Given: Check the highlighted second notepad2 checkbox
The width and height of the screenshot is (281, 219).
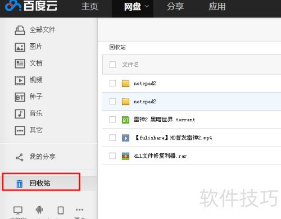Looking at the screenshot, I should 112,101.
